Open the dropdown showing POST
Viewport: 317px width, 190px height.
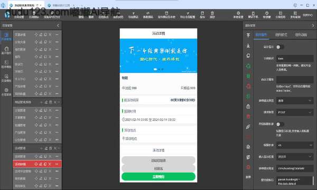tap(295, 112)
